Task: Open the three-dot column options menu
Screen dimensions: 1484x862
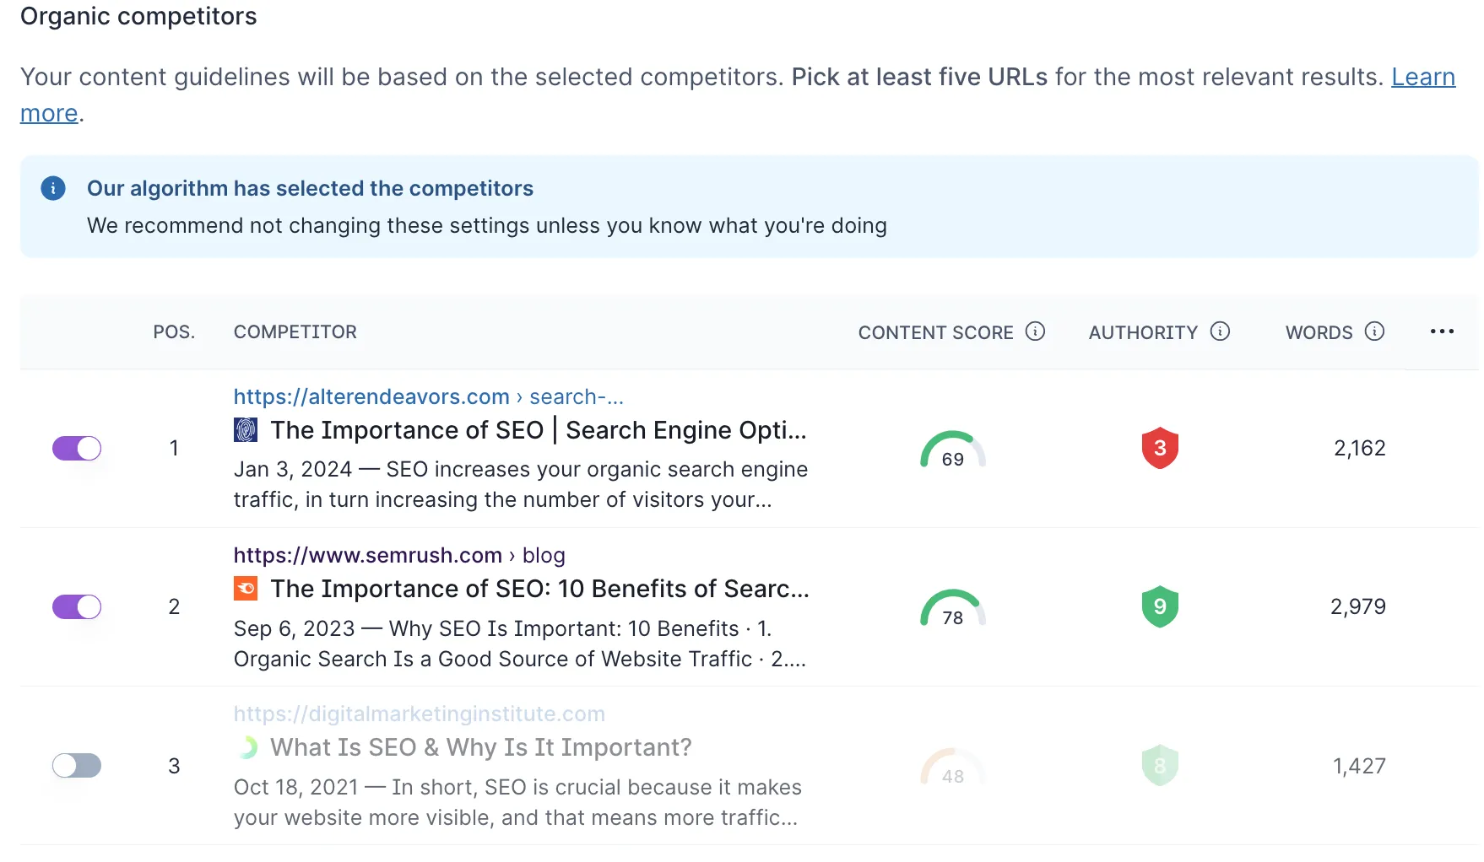Action: tap(1442, 331)
